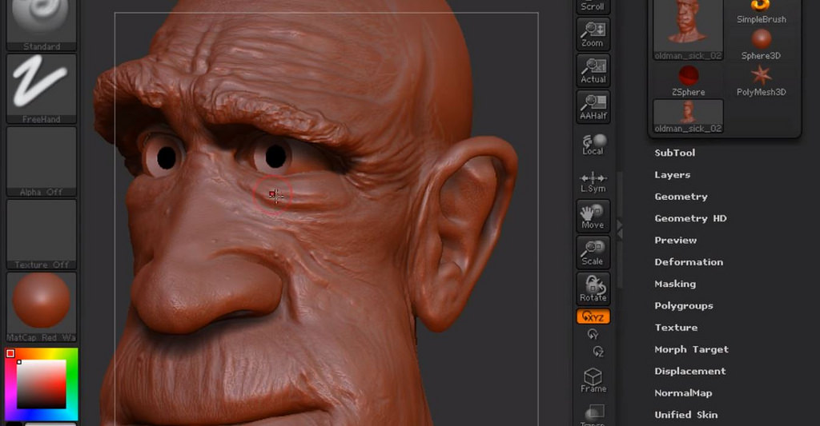Viewport: 820px width, 426px height.
Task: Set Actual size view
Action: pyautogui.click(x=593, y=70)
